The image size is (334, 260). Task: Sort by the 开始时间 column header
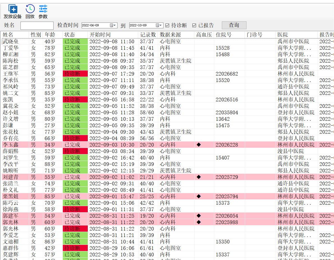pyautogui.click(x=100, y=35)
